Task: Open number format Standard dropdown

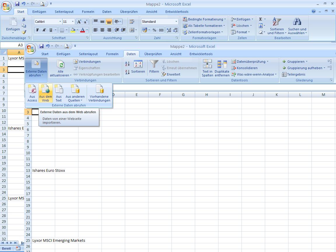Action: (176, 22)
